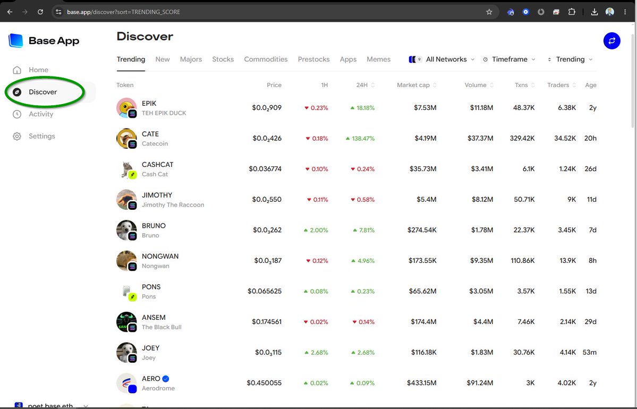Expand the account menu at the sidebar bottom
Image resolution: width=637 pixels, height=409 pixels.
coord(86,406)
